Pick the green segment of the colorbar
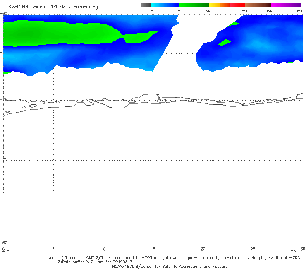 point(194,5)
